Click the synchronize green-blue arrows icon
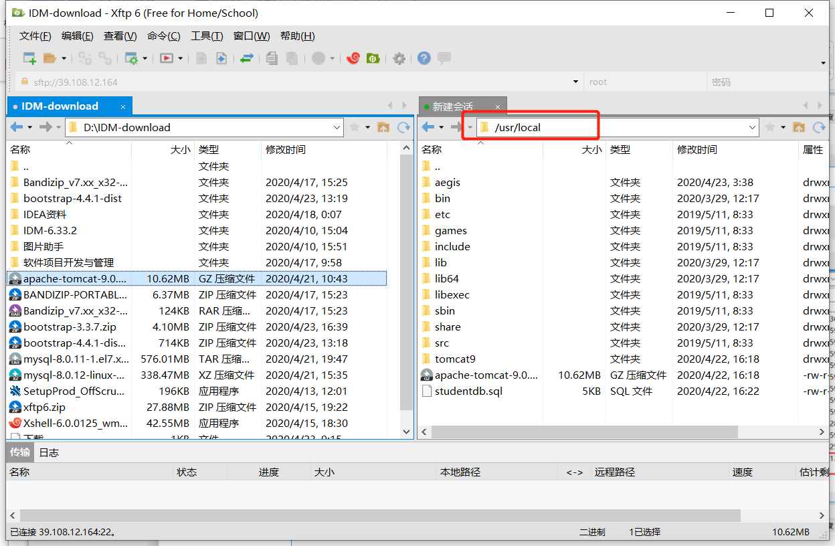This screenshot has height=546, width=835. pyautogui.click(x=247, y=58)
